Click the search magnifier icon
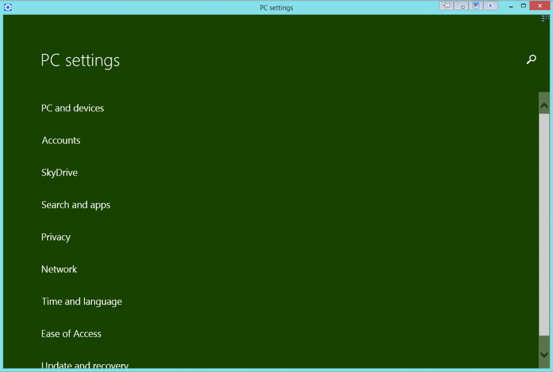This screenshot has width=553, height=372. [x=531, y=60]
